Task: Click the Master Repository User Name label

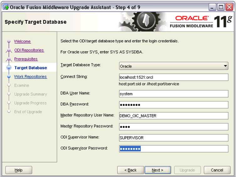Action: point(87,115)
